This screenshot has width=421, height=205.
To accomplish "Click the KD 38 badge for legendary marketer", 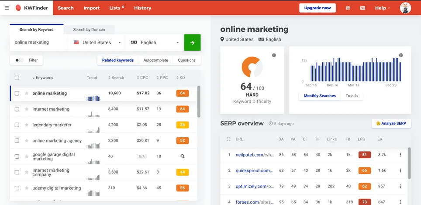I will point(183,125).
